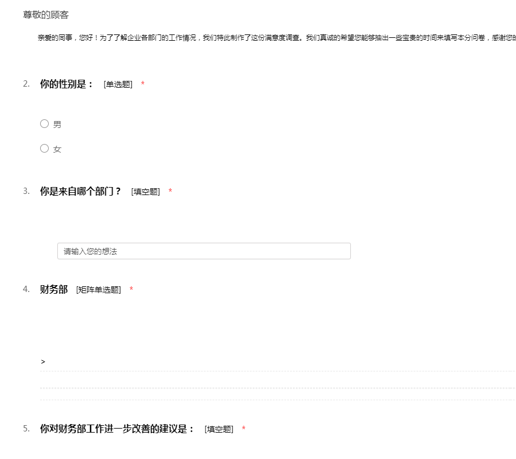The height and width of the screenshot is (459, 516).
Task: Click the 你是来自哪个部门 question title
Action: click(80, 191)
